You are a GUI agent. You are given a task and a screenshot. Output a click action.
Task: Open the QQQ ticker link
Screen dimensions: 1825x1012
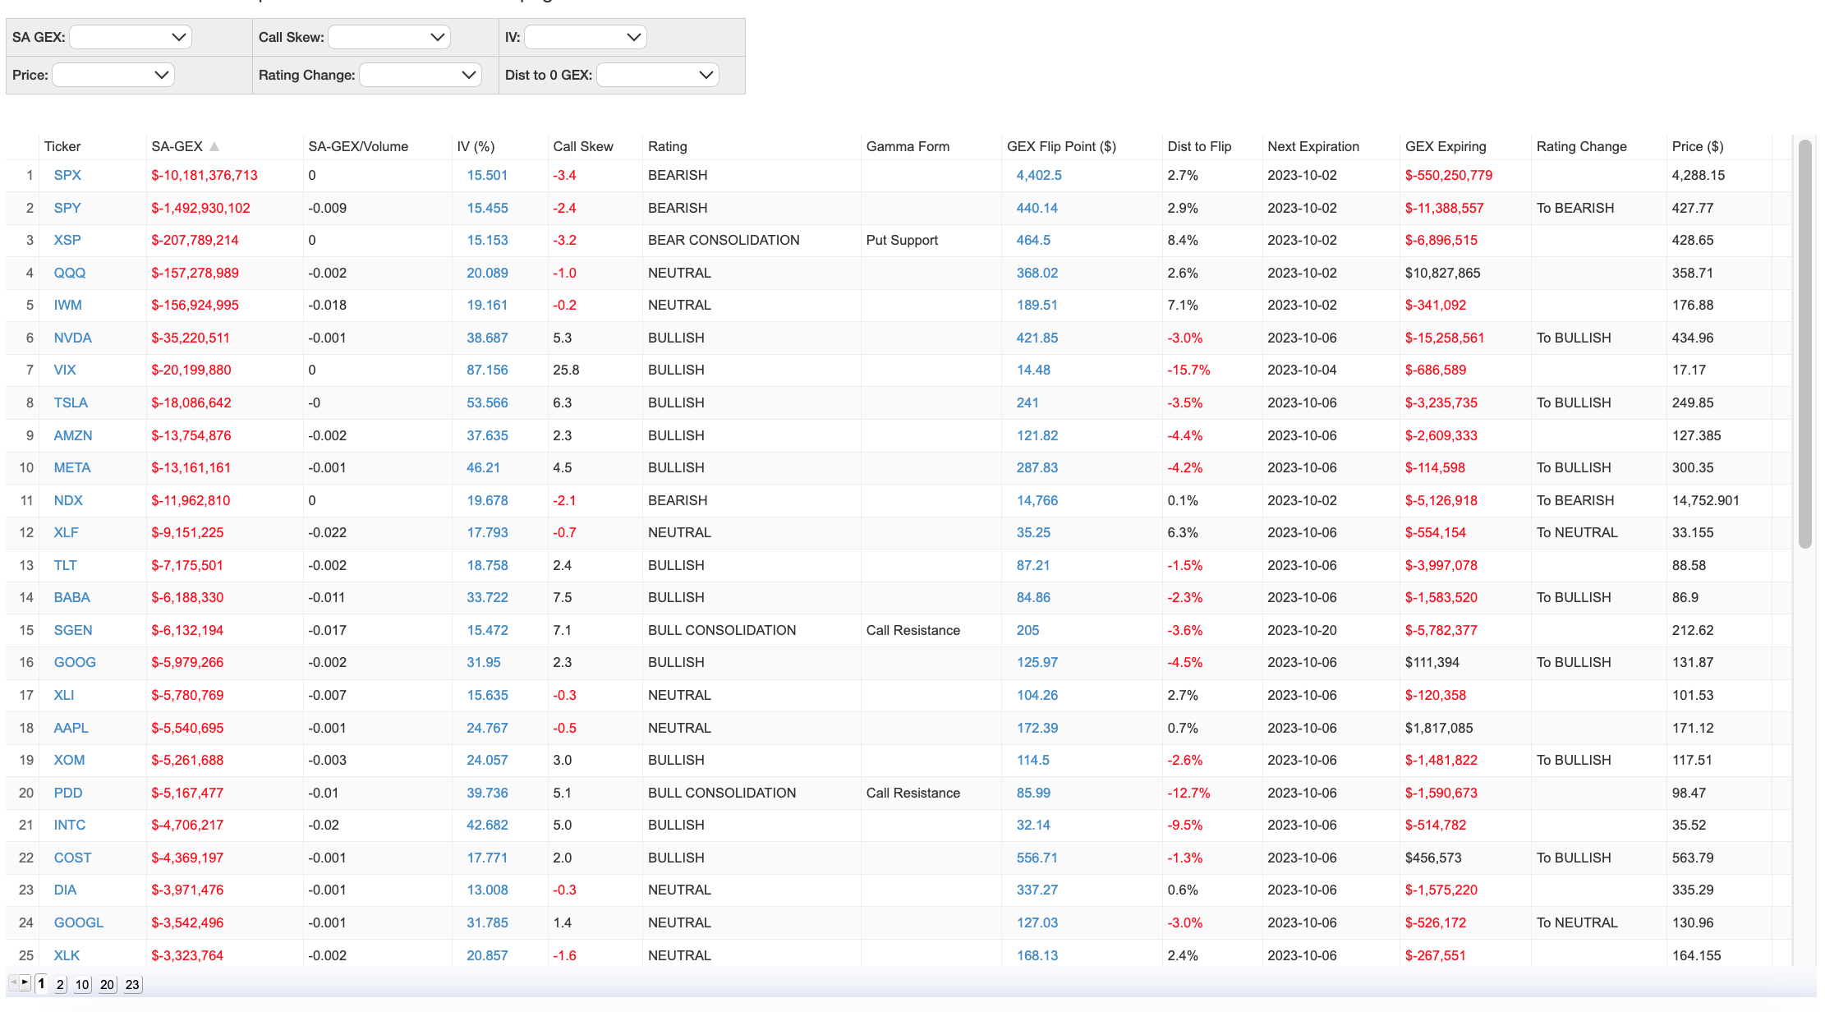[70, 273]
